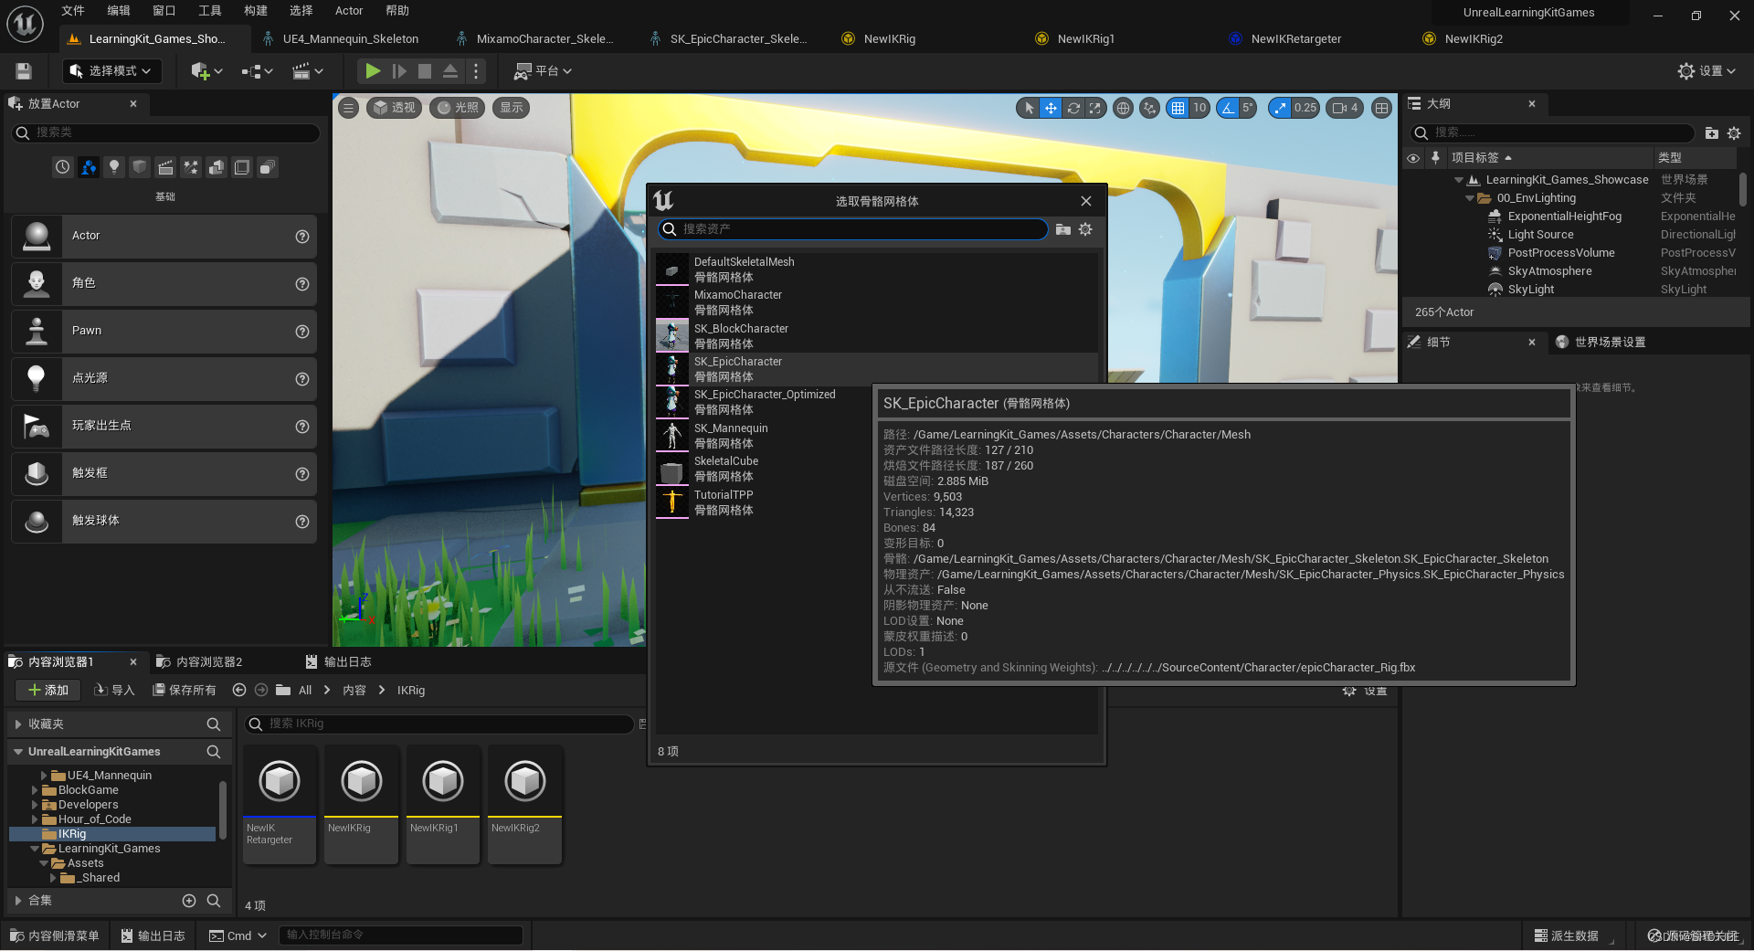Screen dimensions: 1754x951
Task: Open the Blueprints toolbar dropdown
Action: click(x=257, y=71)
